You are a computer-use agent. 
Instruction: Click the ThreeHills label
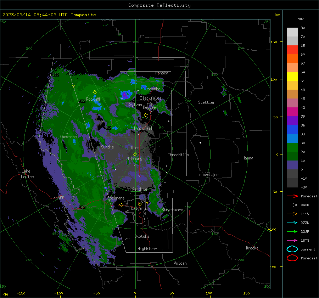(178, 155)
